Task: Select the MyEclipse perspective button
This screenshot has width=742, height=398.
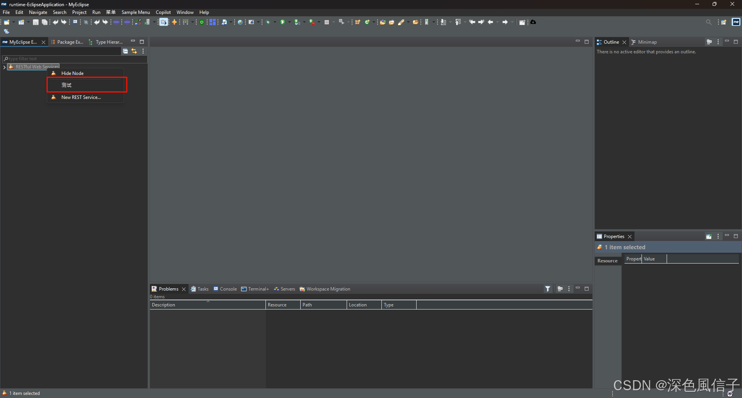Action: (x=736, y=22)
